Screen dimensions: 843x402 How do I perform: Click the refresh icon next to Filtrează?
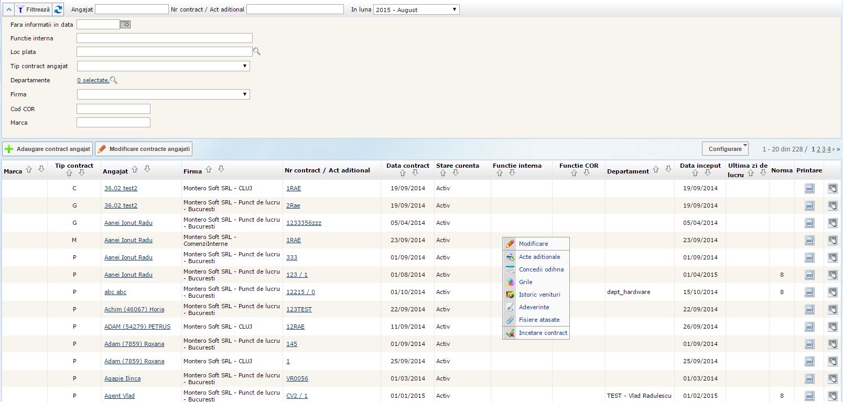tap(58, 9)
